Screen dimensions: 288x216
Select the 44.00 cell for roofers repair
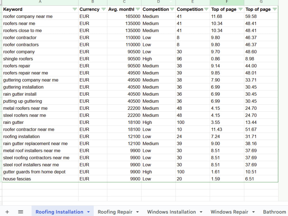pyautogui.click(x=261, y=66)
